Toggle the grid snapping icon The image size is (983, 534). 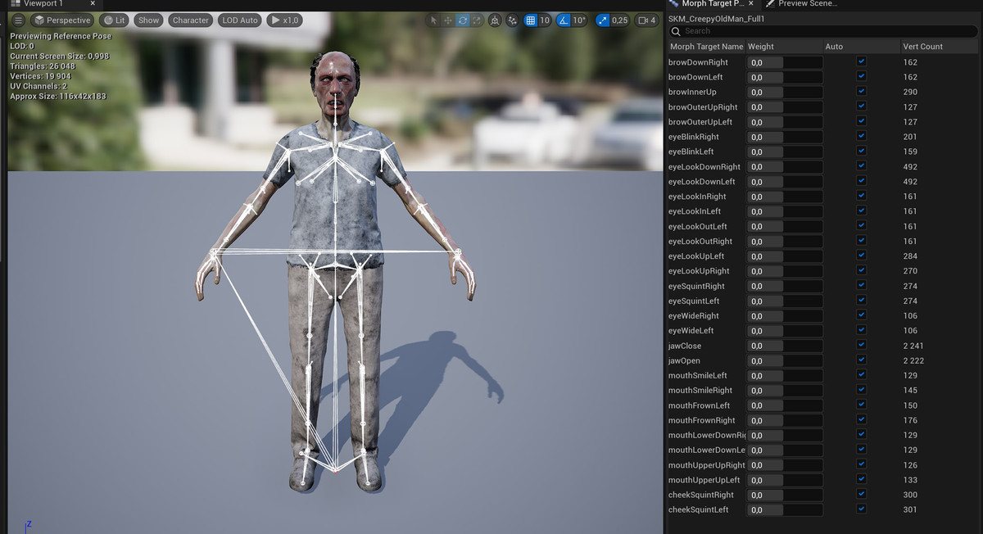coord(531,20)
